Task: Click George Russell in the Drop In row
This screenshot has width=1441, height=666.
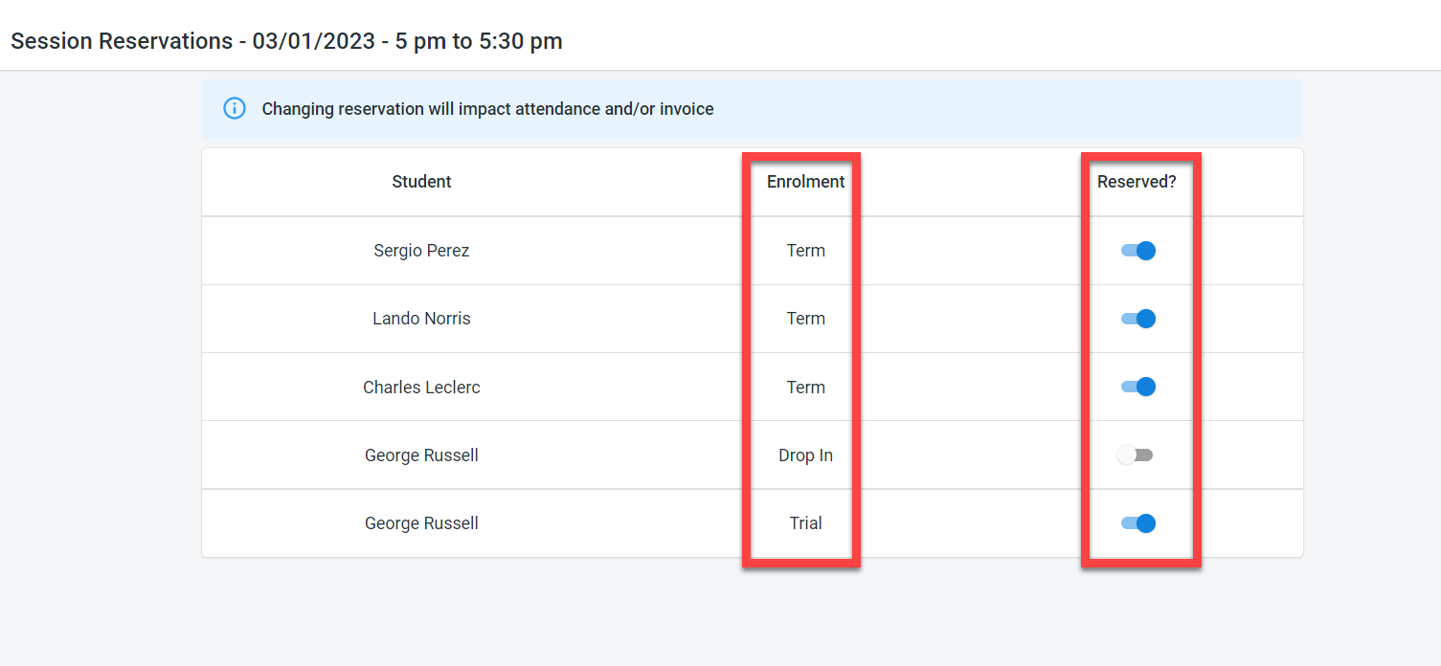Action: click(x=421, y=455)
